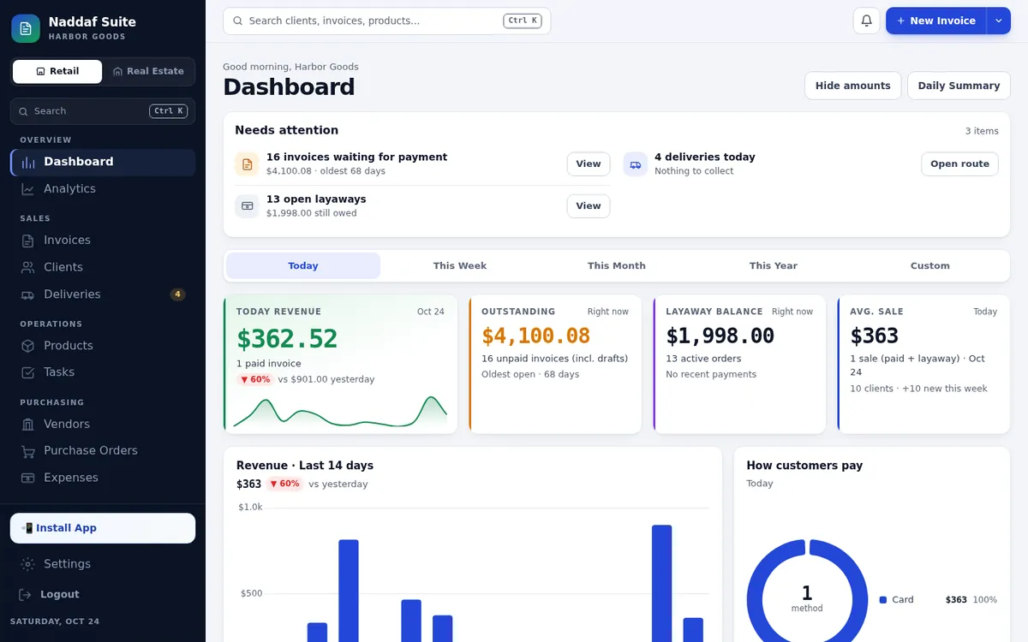
Task: Select the This Week tab
Action: [x=460, y=265]
